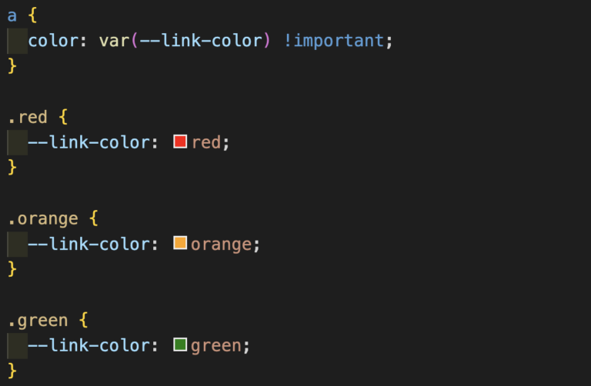Screen dimensions: 591x386
Task: Click the opening brace after .orange
Action: 94,218
